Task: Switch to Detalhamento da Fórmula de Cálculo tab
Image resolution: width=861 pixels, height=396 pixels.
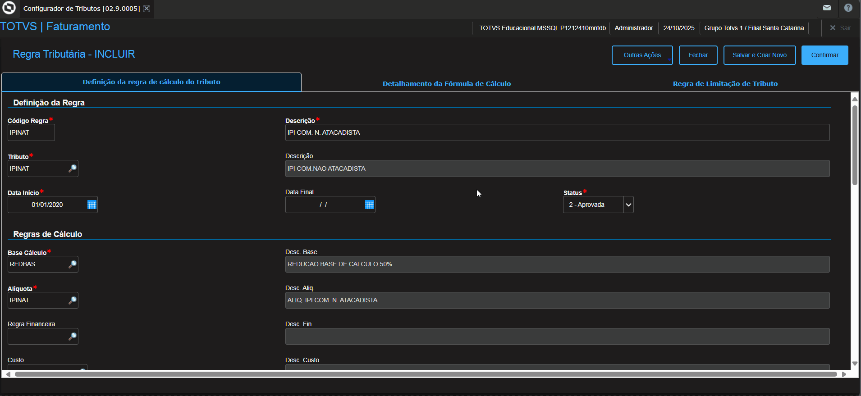Action: 446,84
